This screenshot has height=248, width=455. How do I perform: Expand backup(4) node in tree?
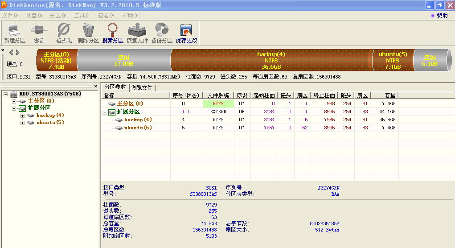point(22,116)
